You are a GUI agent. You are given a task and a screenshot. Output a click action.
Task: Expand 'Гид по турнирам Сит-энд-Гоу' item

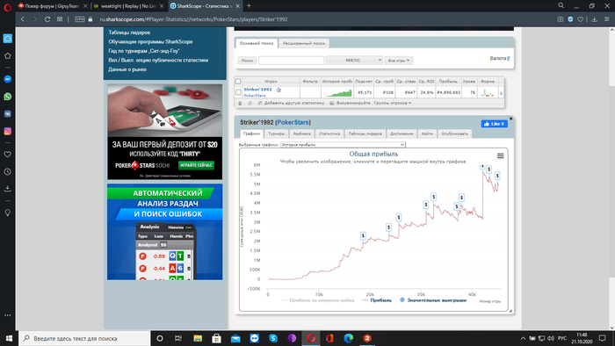click(x=165, y=51)
